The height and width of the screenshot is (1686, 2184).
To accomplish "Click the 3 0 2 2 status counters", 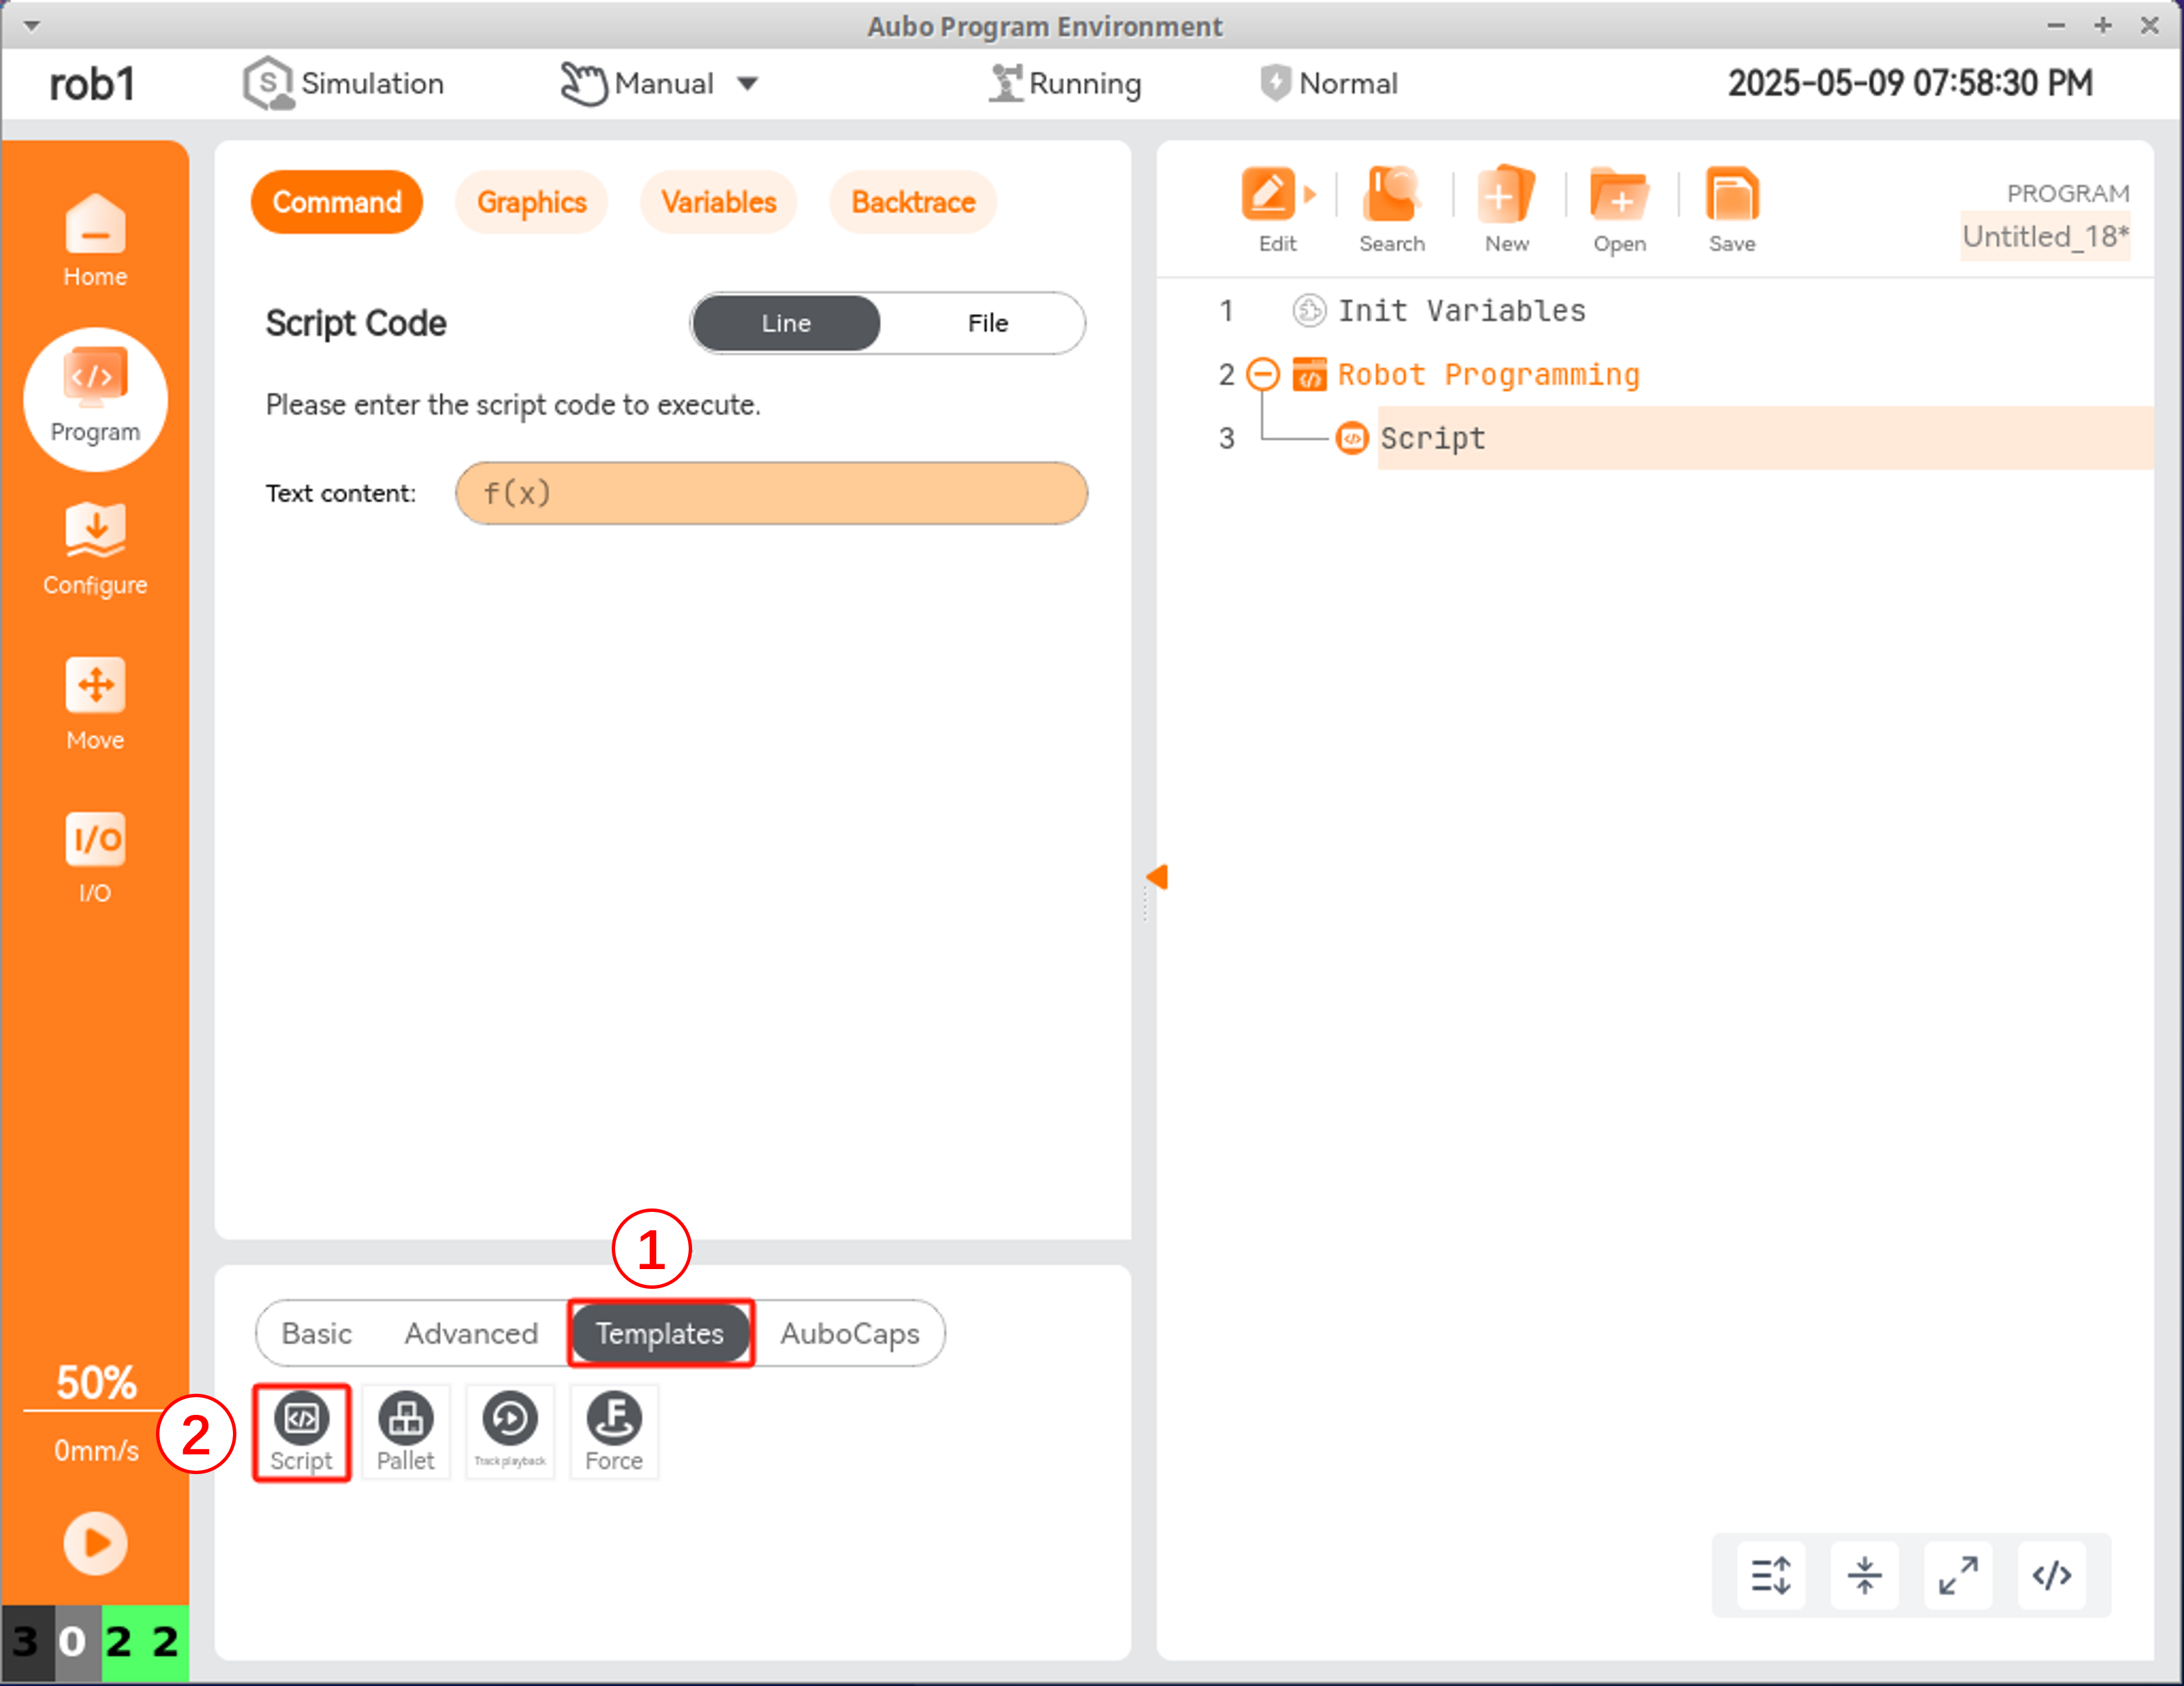I will tap(95, 1642).
